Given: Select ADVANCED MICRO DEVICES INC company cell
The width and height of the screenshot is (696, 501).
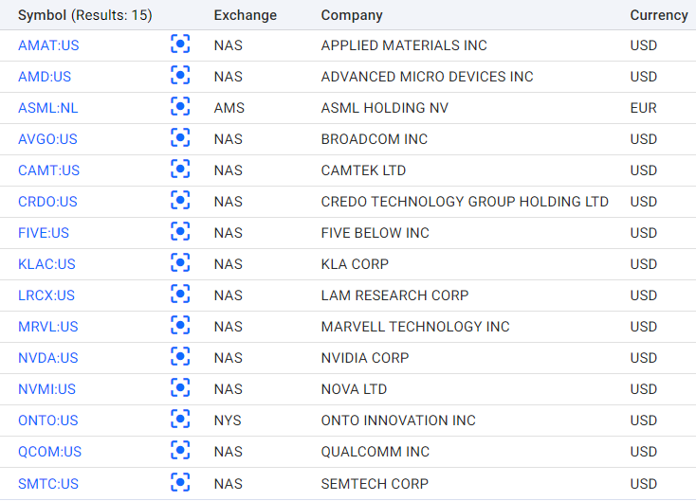Looking at the screenshot, I should point(427,77).
